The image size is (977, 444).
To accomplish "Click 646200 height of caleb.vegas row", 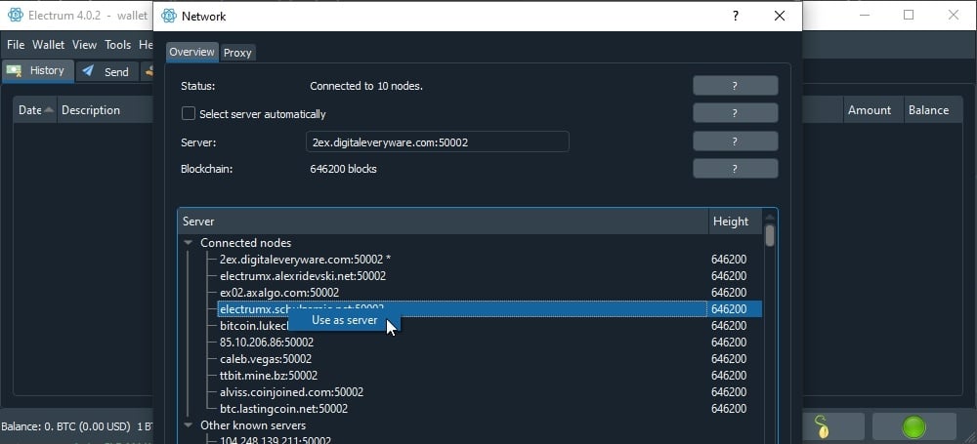I will (x=729, y=359).
